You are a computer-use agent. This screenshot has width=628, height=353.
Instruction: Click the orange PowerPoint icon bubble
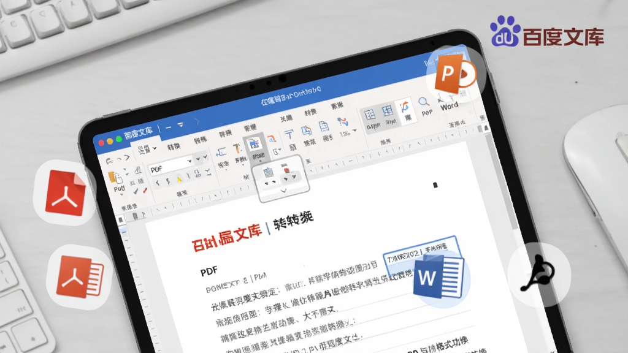click(x=456, y=74)
